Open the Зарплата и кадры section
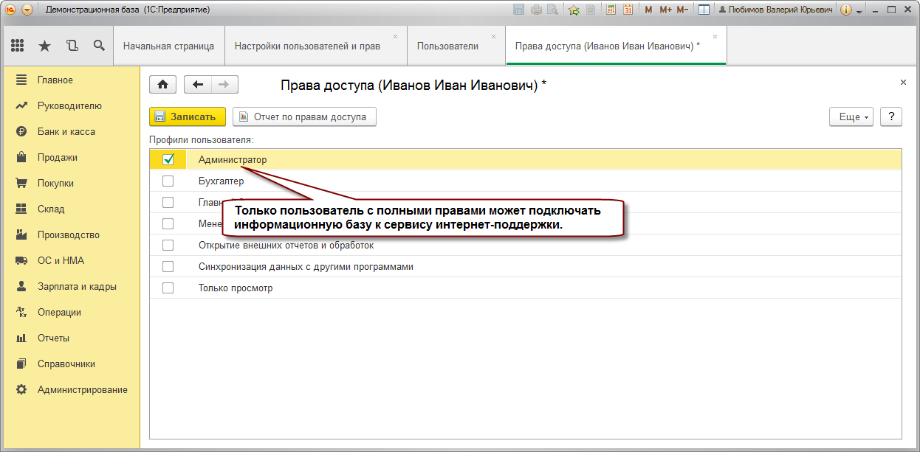920x452 pixels. tap(77, 286)
